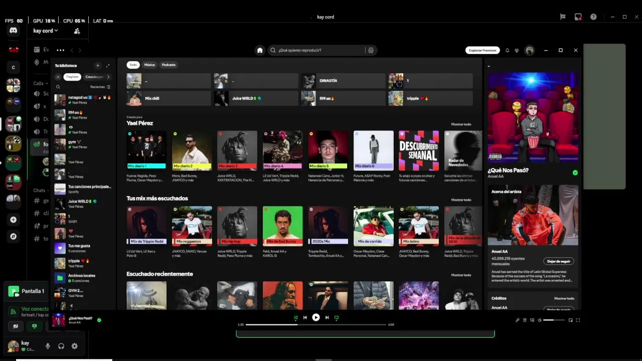Open the Mix diario 1 card

click(x=146, y=156)
